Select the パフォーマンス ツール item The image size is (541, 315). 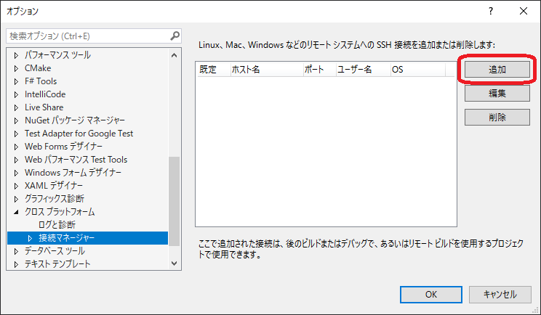click(x=57, y=55)
